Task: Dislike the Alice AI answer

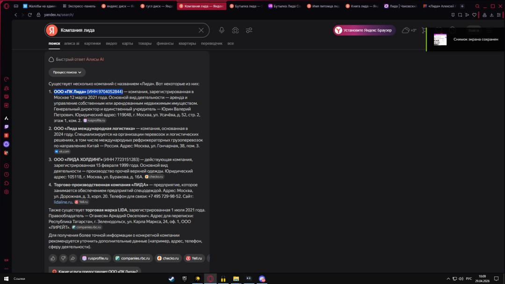Action: pos(63,258)
